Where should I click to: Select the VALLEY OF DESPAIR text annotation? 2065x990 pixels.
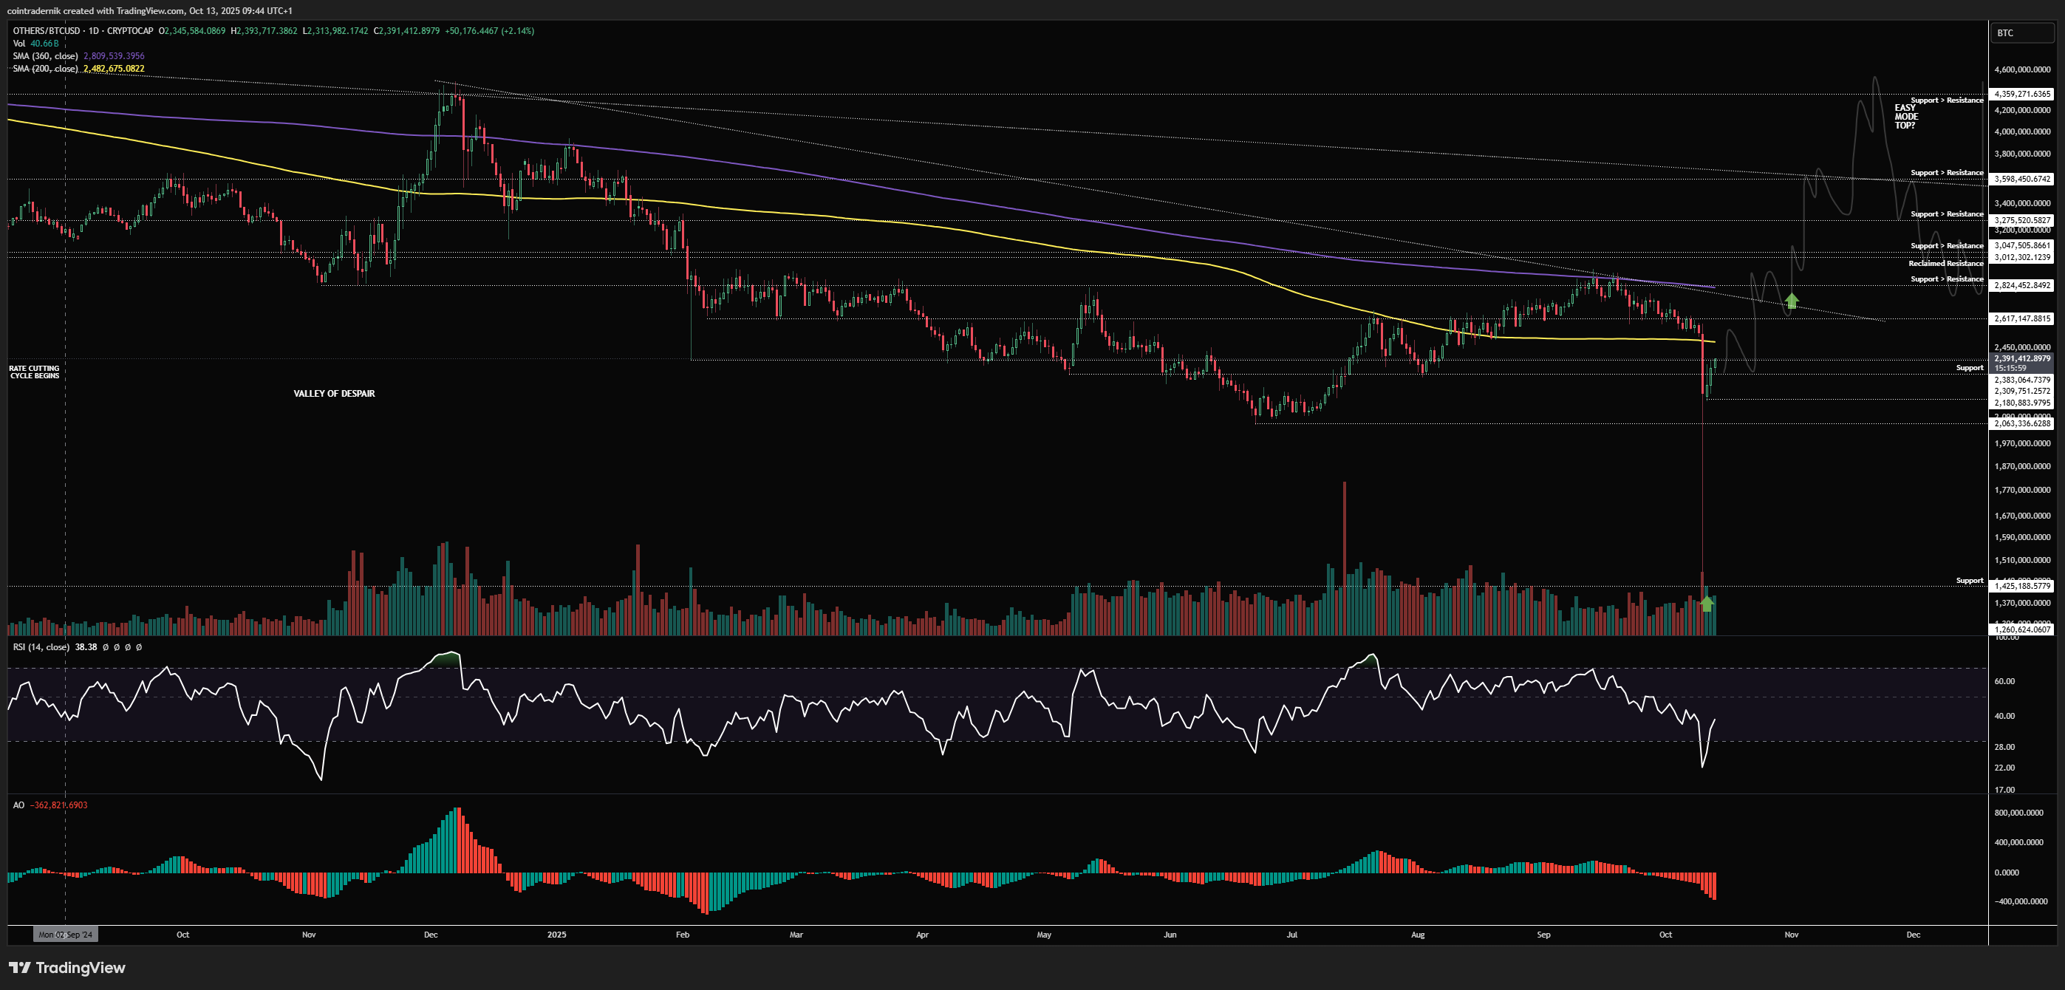click(334, 394)
